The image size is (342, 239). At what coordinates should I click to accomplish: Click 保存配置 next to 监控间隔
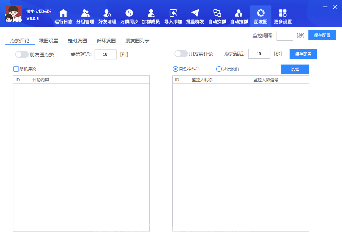322,36
